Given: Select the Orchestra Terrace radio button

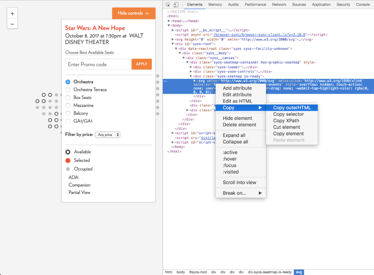Looking at the screenshot, I should tap(68, 90).
